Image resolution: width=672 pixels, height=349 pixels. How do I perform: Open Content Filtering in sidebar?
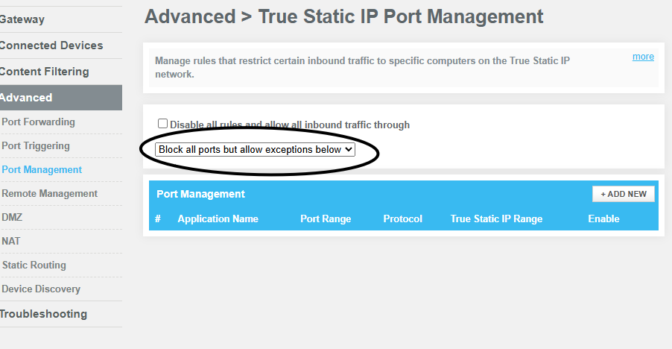click(x=44, y=72)
